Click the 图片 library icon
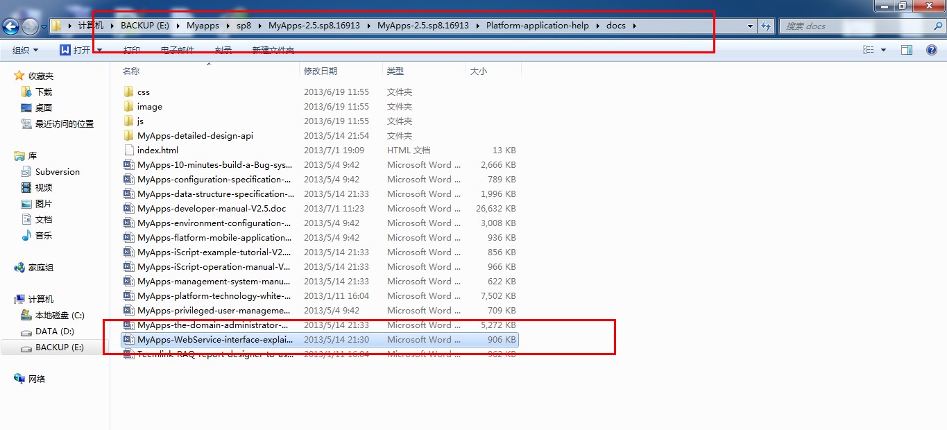 coord(27,203)
